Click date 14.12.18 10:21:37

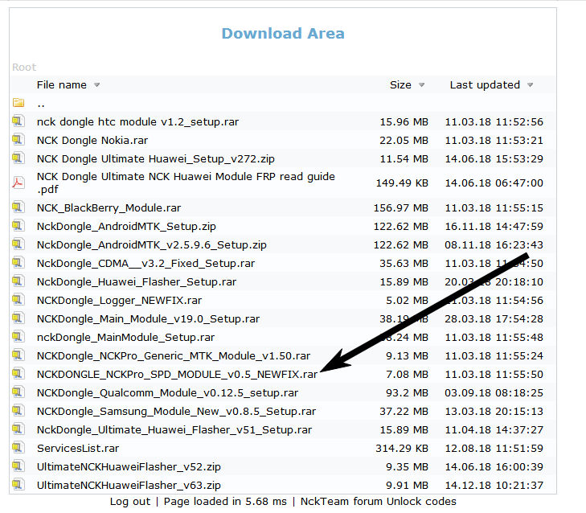[494, 486]
